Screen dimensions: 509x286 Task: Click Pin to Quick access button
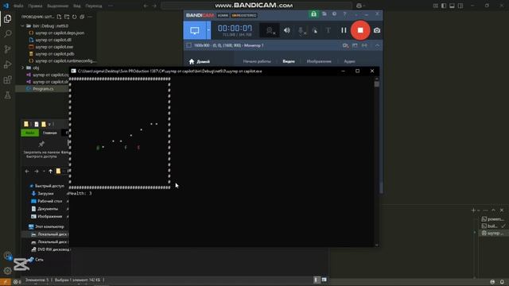point(41,149)
